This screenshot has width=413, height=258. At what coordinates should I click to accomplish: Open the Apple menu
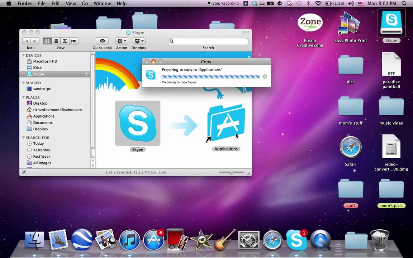(x=9, y=4)
